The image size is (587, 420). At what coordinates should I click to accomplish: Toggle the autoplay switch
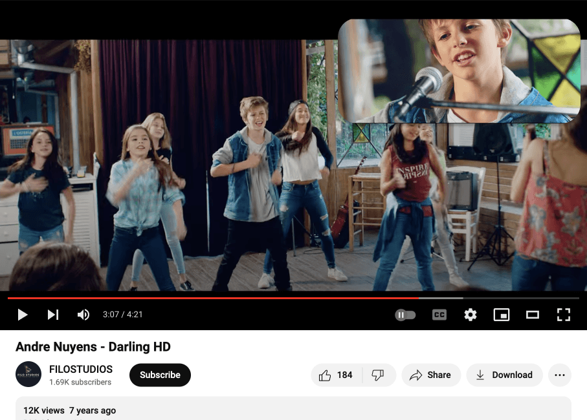(x=405, y=315)
